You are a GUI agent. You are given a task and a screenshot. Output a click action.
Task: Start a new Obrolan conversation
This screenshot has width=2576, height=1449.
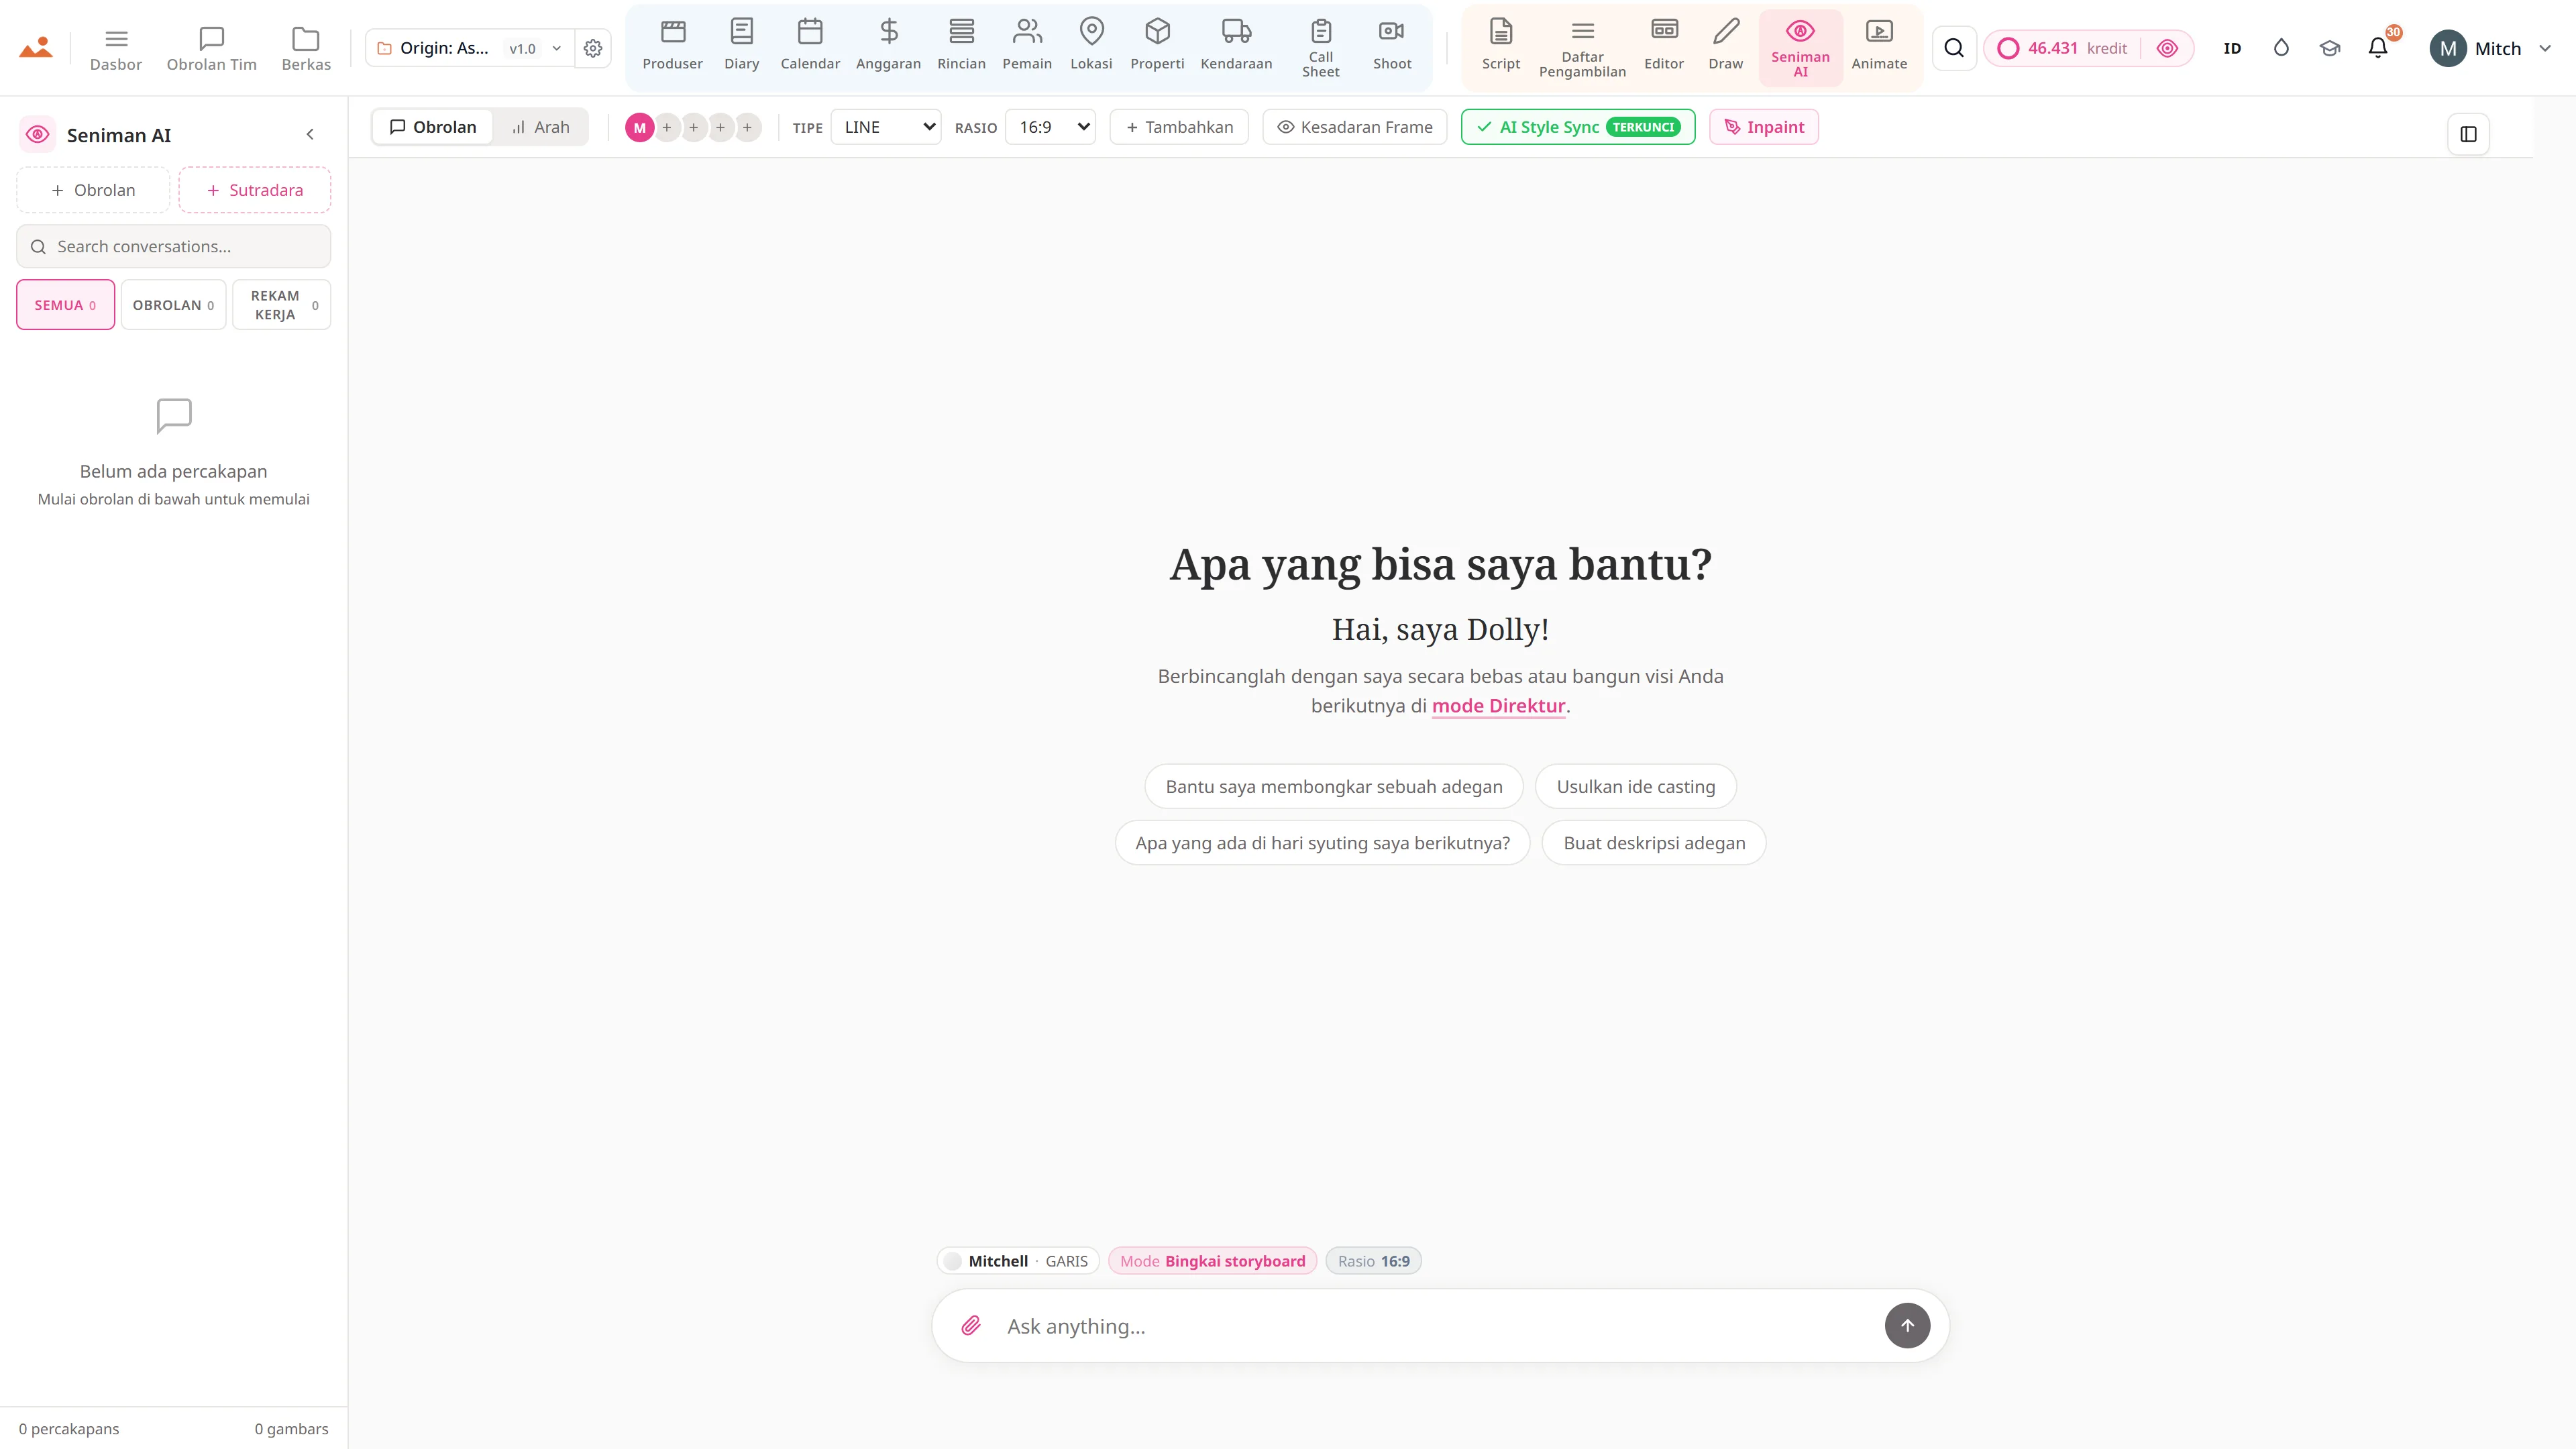click(x=93, y=190)
